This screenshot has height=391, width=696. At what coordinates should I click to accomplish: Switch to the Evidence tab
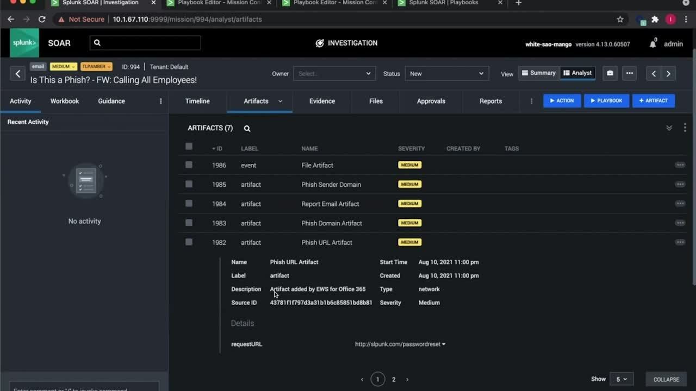pyautogui.click(x=322, y=101)
